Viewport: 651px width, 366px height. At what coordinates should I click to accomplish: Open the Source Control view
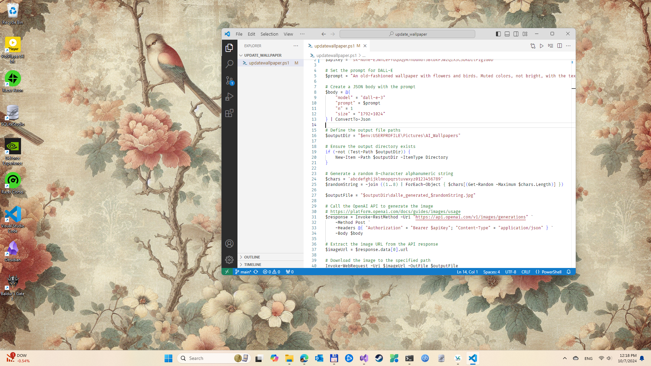coord(229,80)
